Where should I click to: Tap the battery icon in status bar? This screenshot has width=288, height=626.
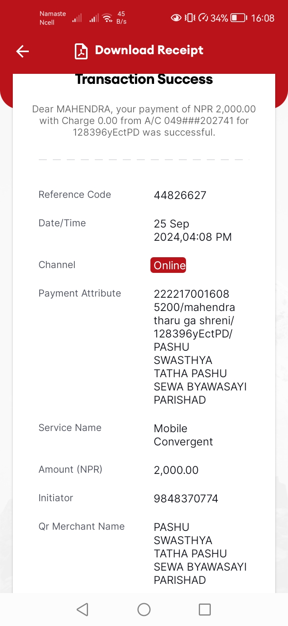click(239, 18)
